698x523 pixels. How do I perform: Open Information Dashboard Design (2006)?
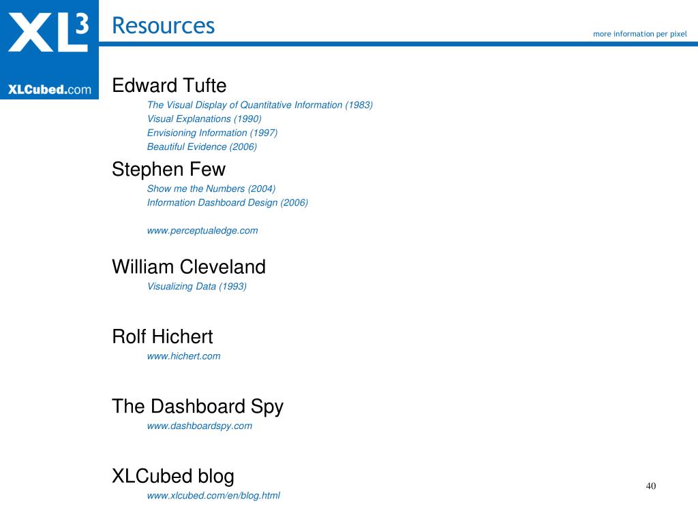(228, 203)
